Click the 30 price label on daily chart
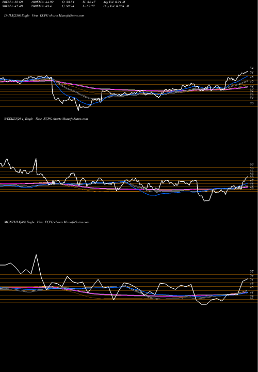 pos(252,103)
